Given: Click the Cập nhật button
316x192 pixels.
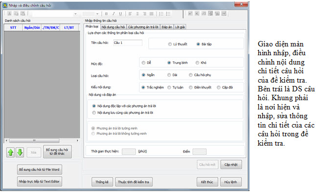Looking at the screenshot, I should pos(231,165).
